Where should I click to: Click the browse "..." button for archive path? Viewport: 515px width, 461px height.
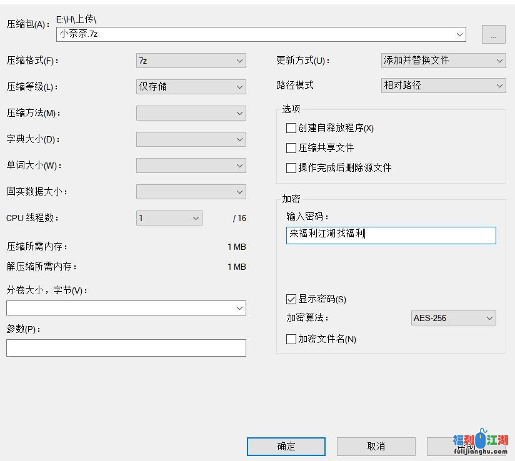493,35
